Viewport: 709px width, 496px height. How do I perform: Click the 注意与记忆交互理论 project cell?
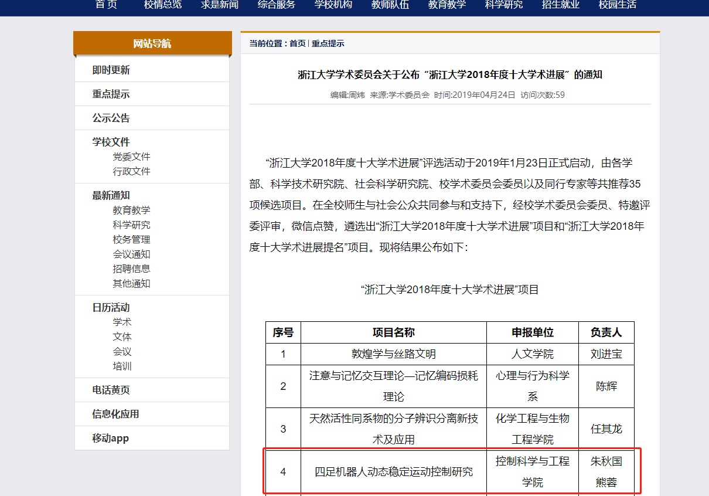[x=394, y=386]
